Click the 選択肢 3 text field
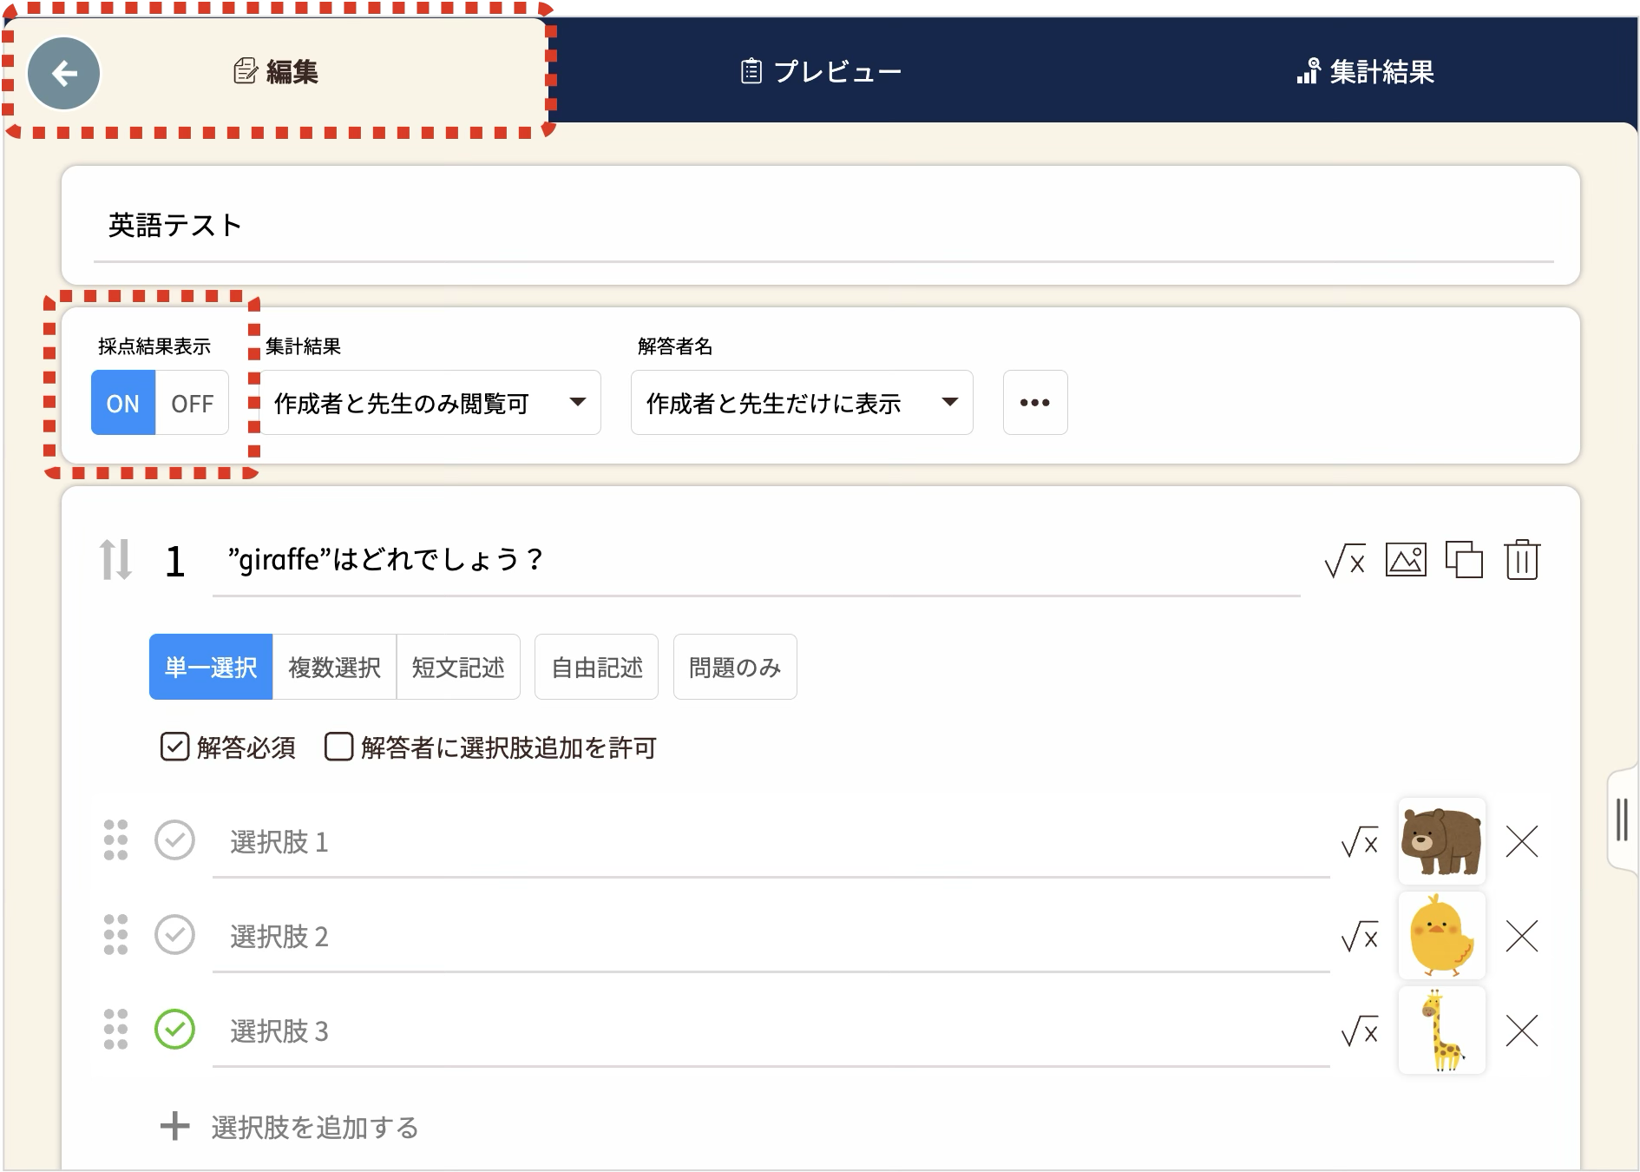1640x1172 pixels. click(x=771, y=1031)
